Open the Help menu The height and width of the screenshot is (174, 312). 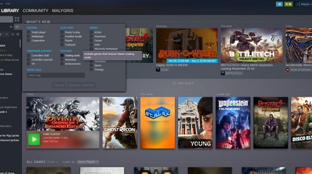point(8,4)
